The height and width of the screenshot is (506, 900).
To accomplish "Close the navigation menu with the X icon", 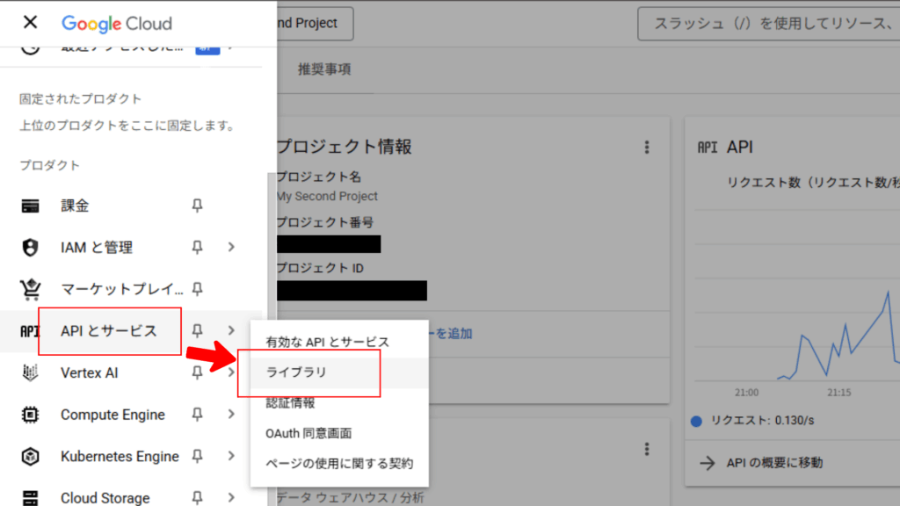I will pos(31,22).
